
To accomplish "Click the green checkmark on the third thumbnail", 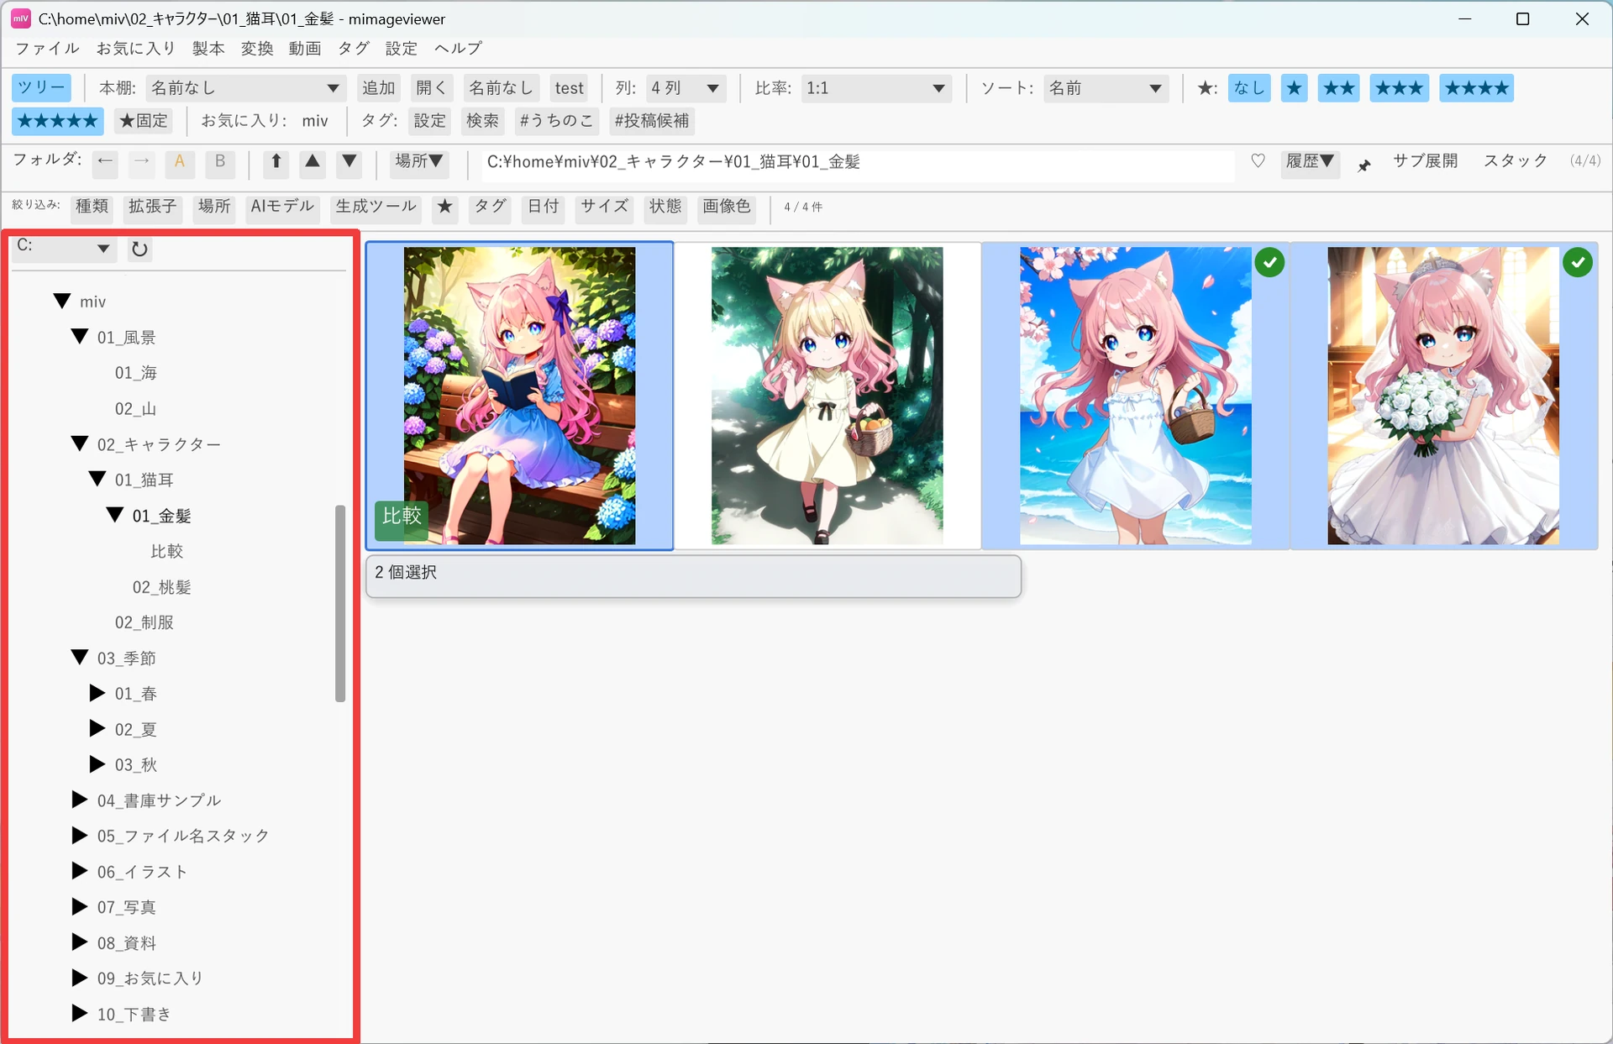I will pos(1269,263).
